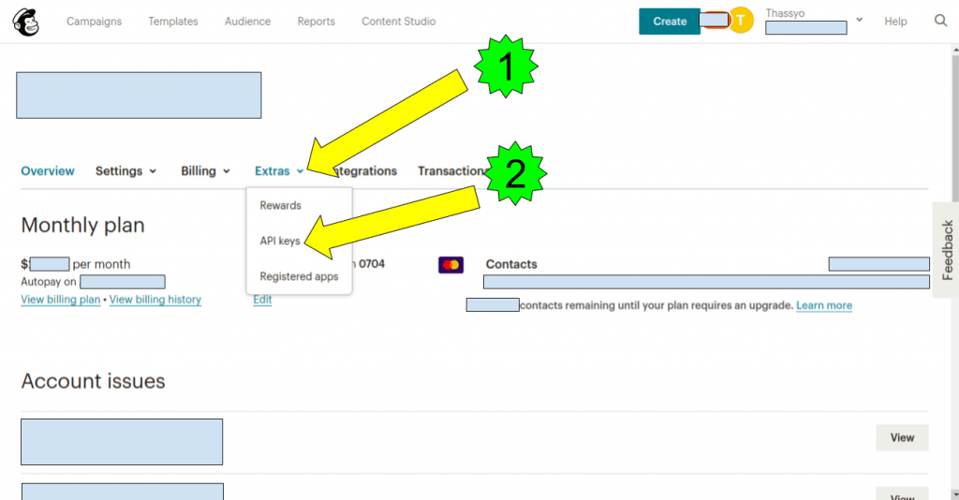
Task: Click the yellow T profile avatar
Action: (x=741, y=21)
